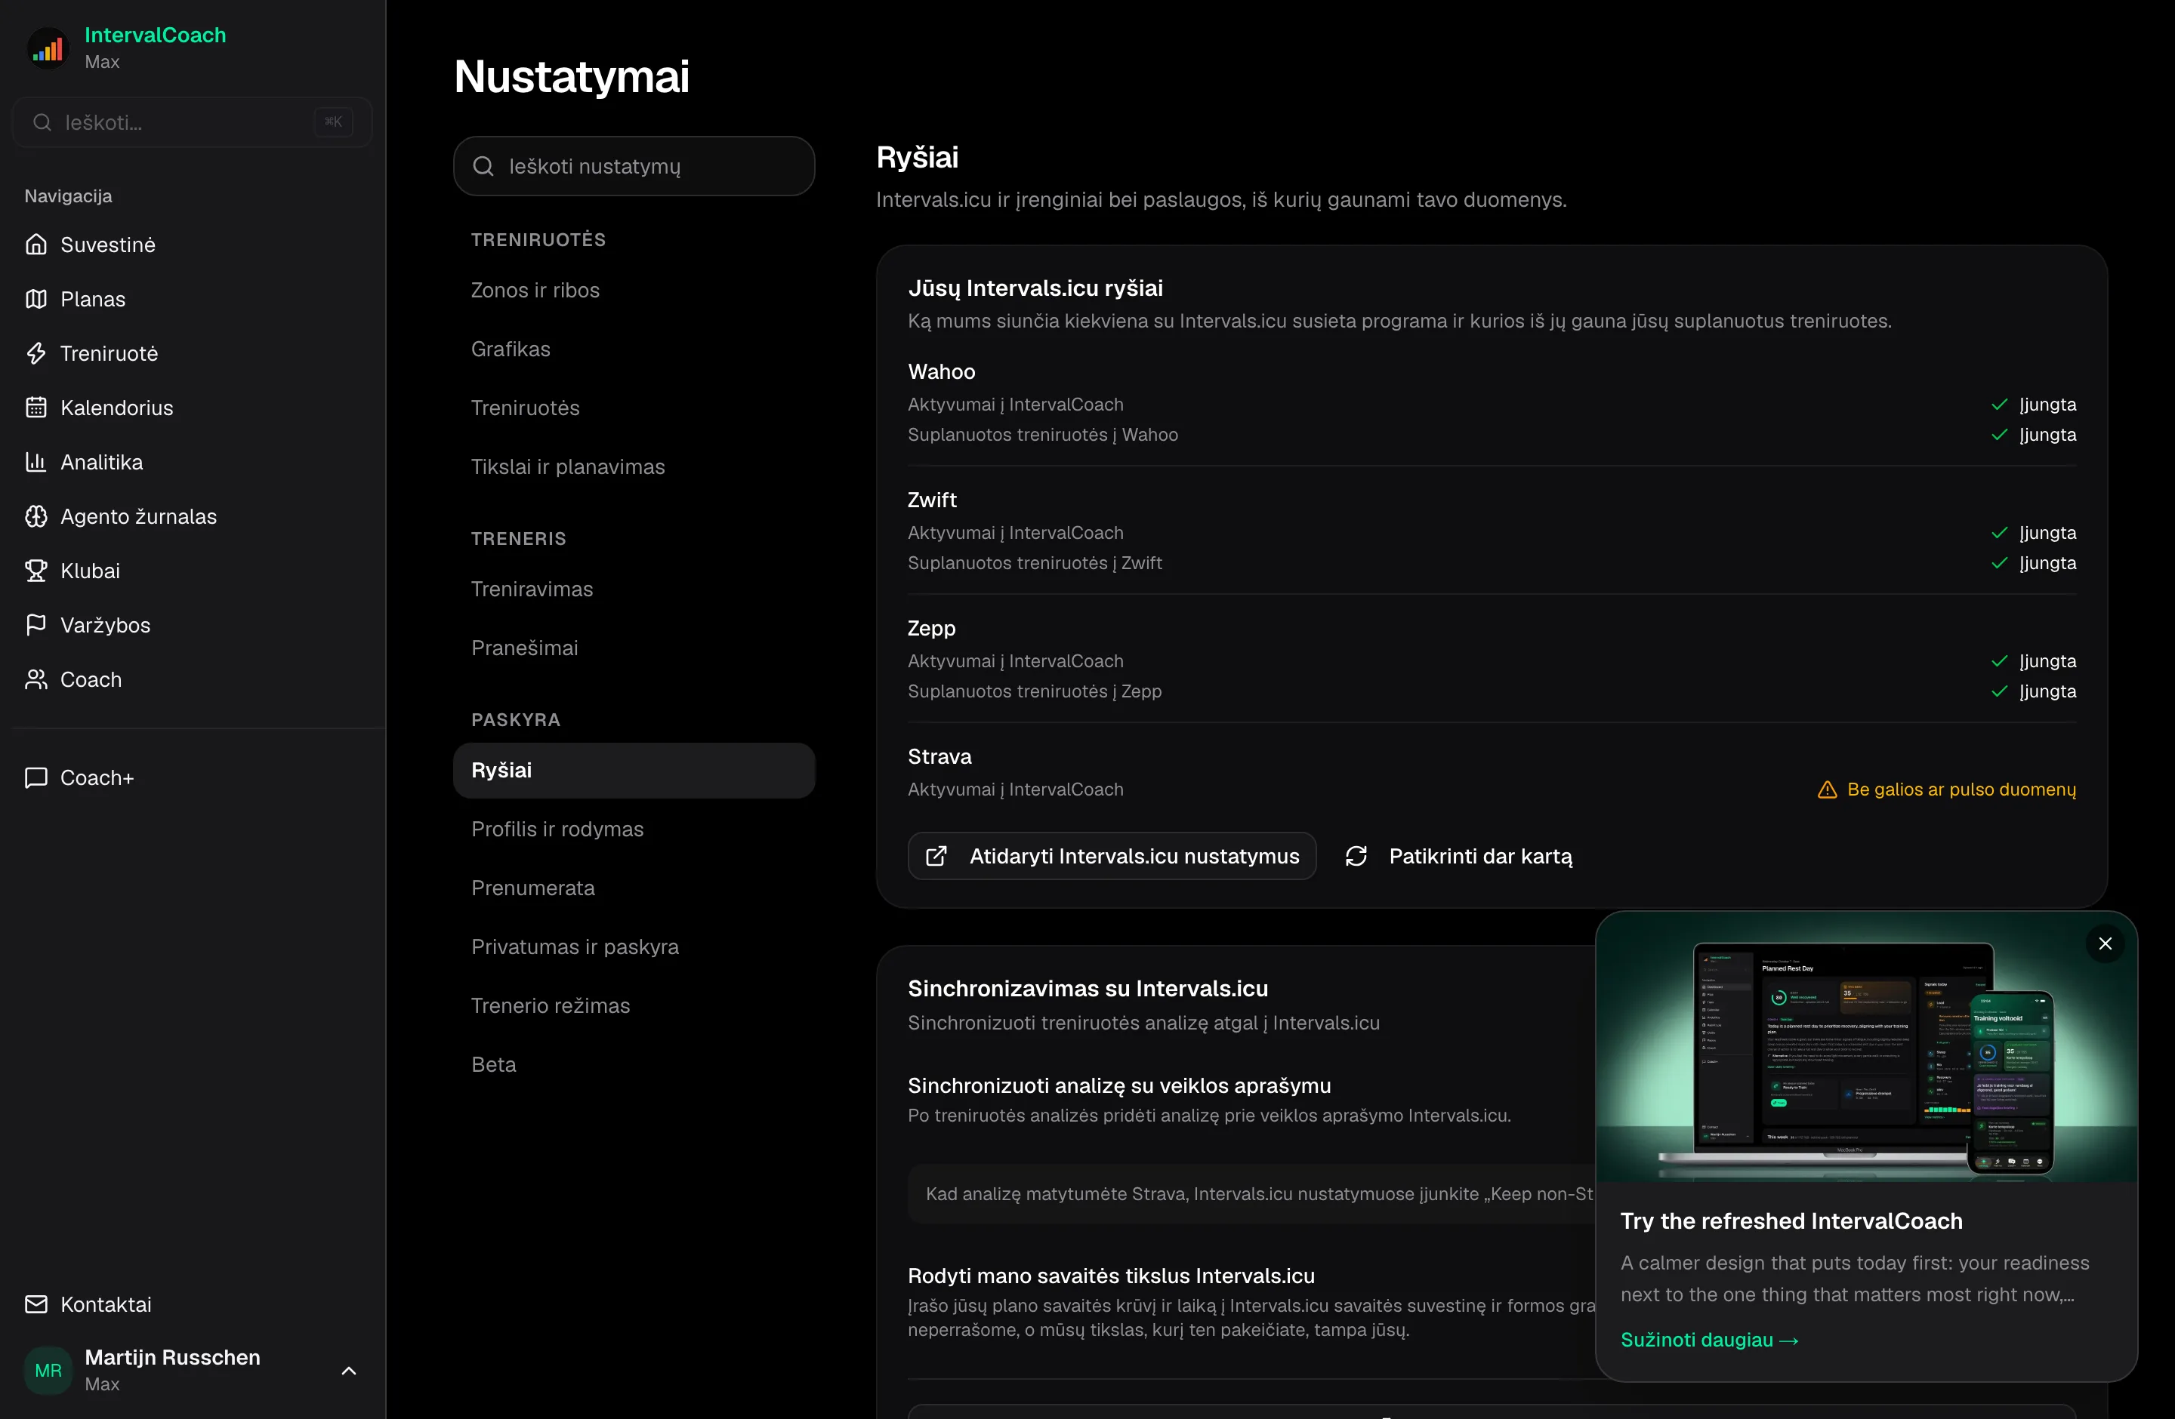Click Patikrinti dar kartą button

pos(1458,856)
